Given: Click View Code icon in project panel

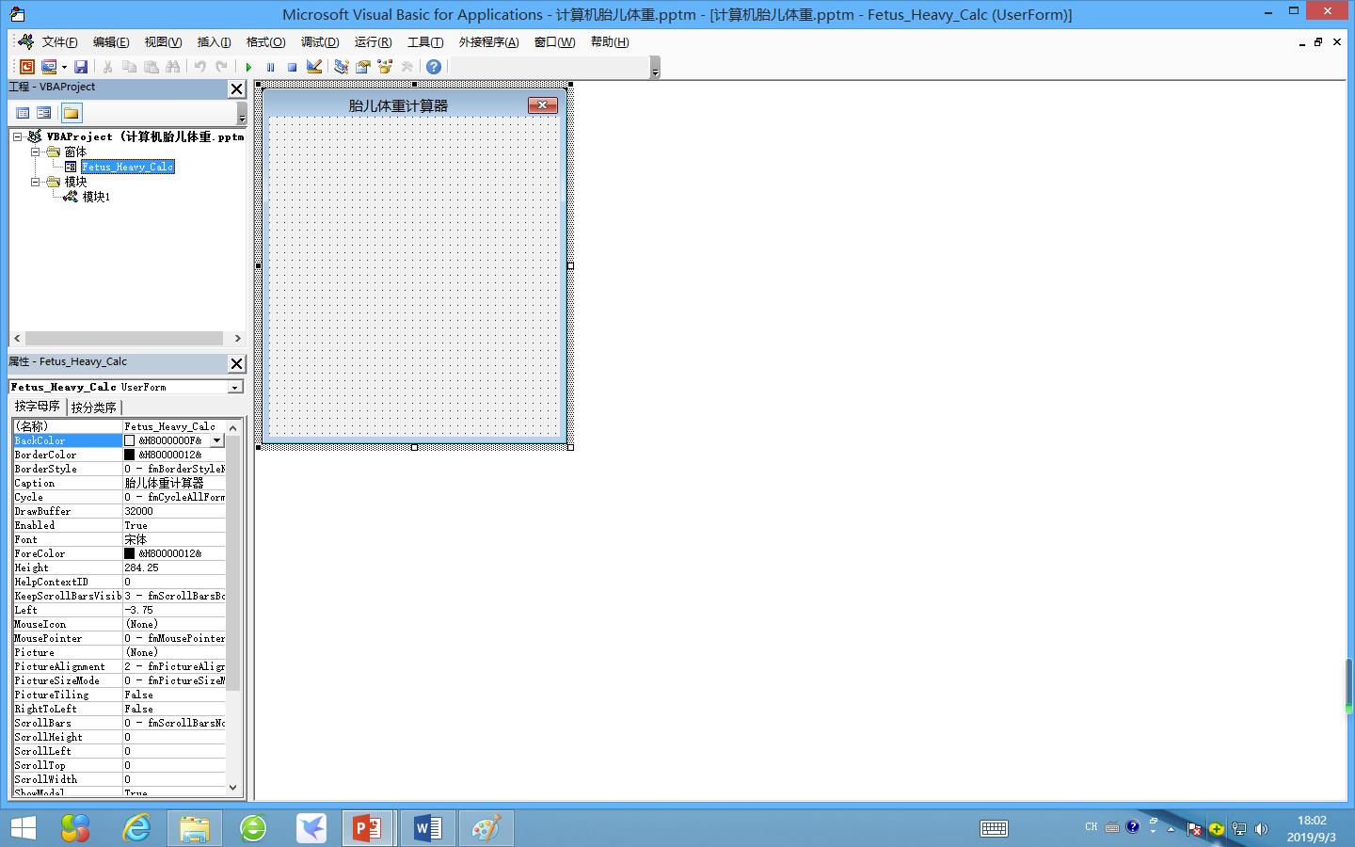Looking at the screenshot, I should click(x=23, y=113).
